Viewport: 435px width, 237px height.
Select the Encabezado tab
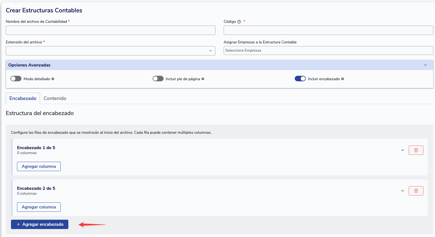tap(23, 98)
